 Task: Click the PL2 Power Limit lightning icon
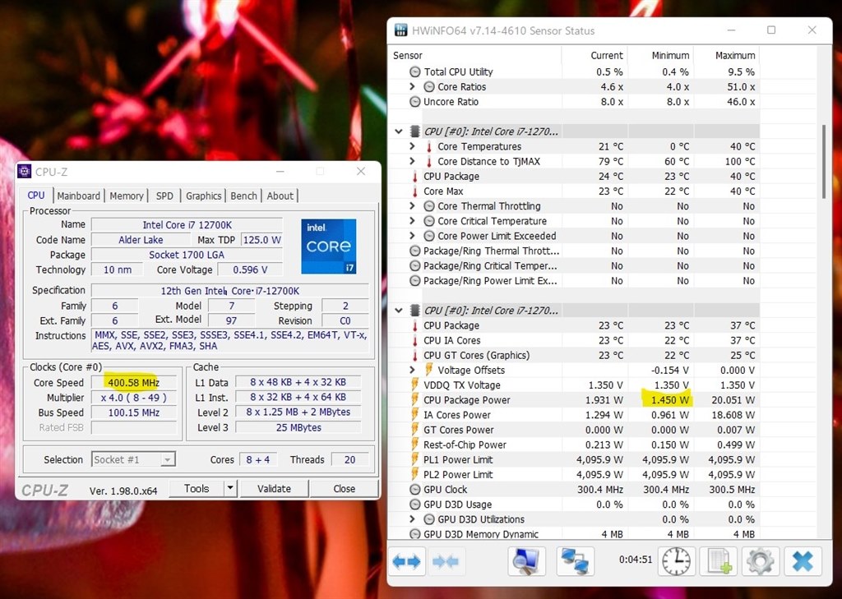414,474
